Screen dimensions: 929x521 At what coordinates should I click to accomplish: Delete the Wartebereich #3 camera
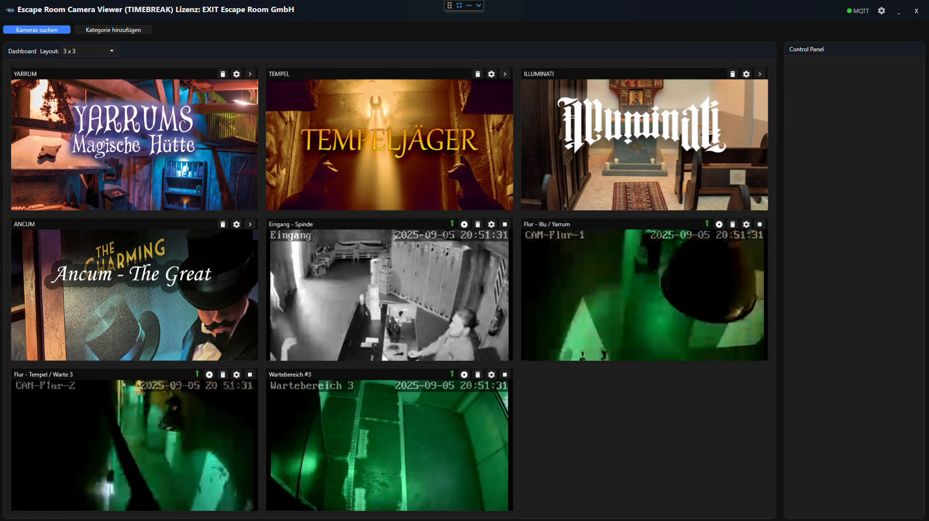click(x=478, y=374)
